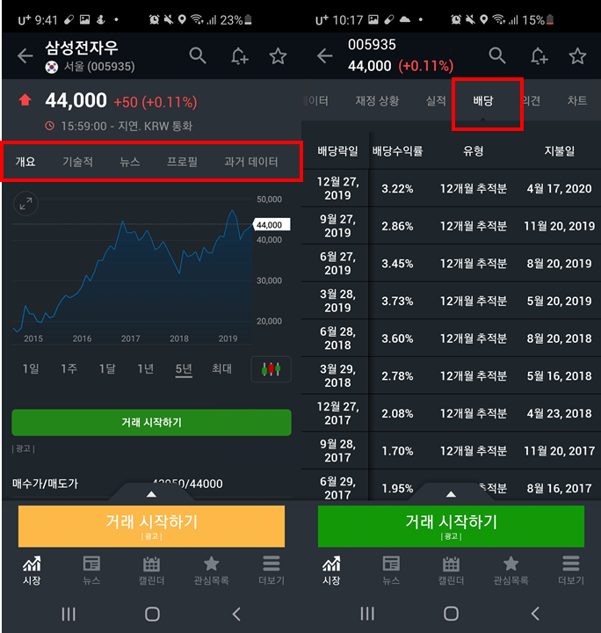Sort by 배당수익률 column header
This screenshot has width=601, height=633.
coord(397,151)
